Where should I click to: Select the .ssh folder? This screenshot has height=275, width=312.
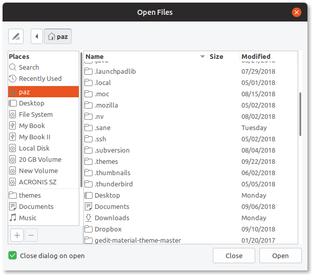pos(191,139)
